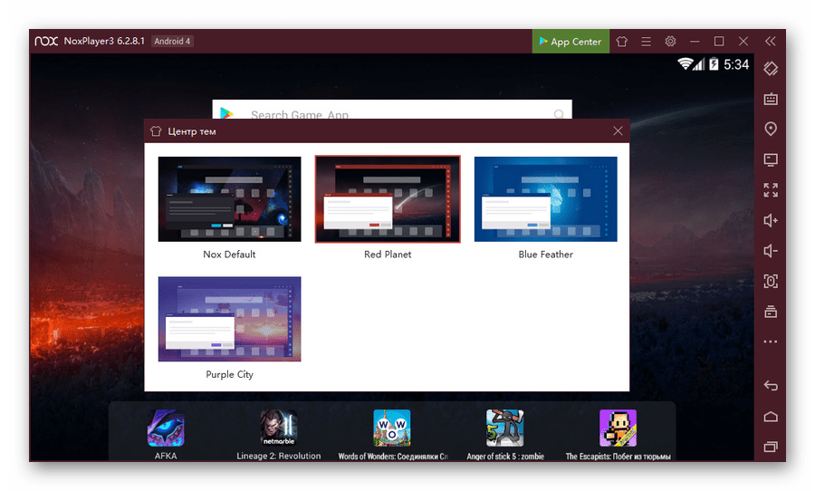Click the Nox Default label text
The width and height of the screenshot is (815, 491).
pos(229,255)
